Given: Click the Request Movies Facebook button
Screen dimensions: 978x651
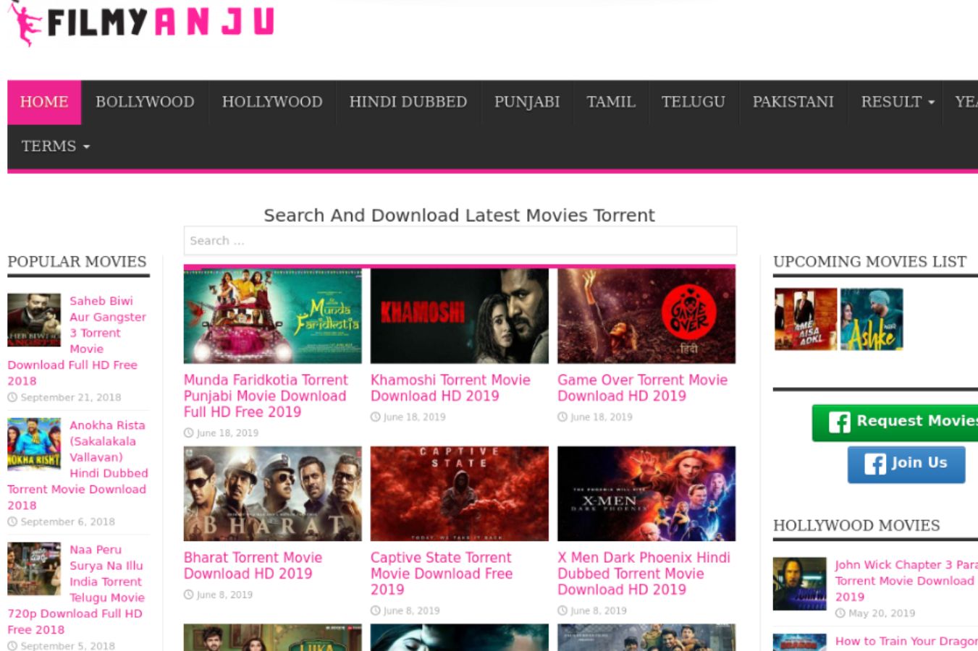Looking at the screenshot, I should 895,422.
